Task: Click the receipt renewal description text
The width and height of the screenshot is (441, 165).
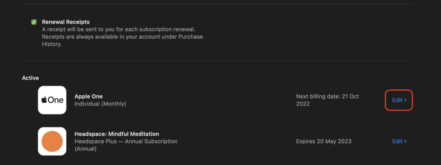Action: point(118,30)
